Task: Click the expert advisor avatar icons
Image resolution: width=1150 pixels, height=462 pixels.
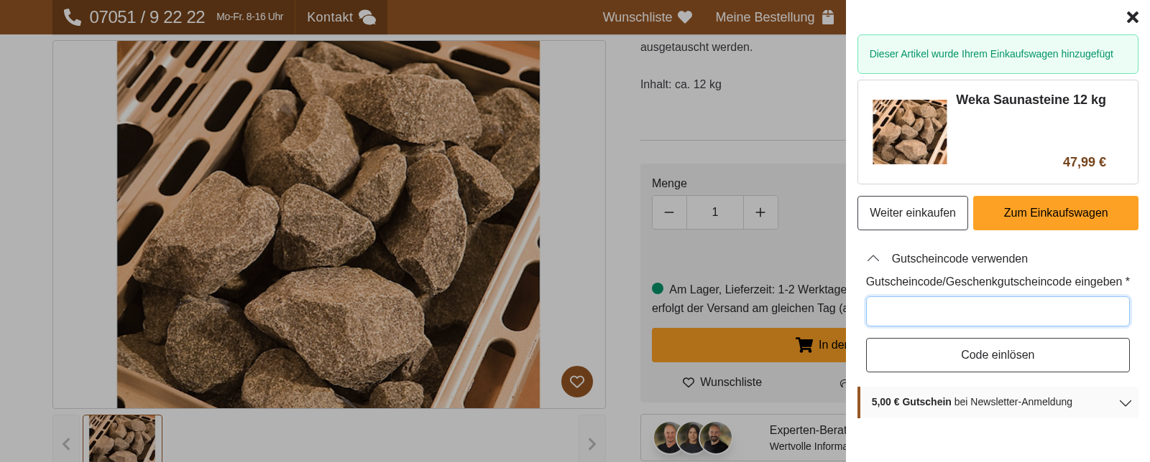Action: [692, 438]
